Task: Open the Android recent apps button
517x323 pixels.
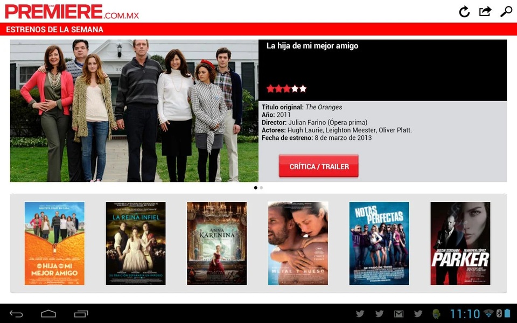Action: coord(81,314)
